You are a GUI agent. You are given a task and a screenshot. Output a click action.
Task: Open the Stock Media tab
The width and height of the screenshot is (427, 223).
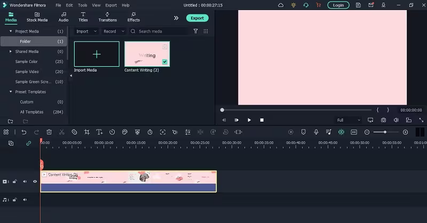point(37,17)
